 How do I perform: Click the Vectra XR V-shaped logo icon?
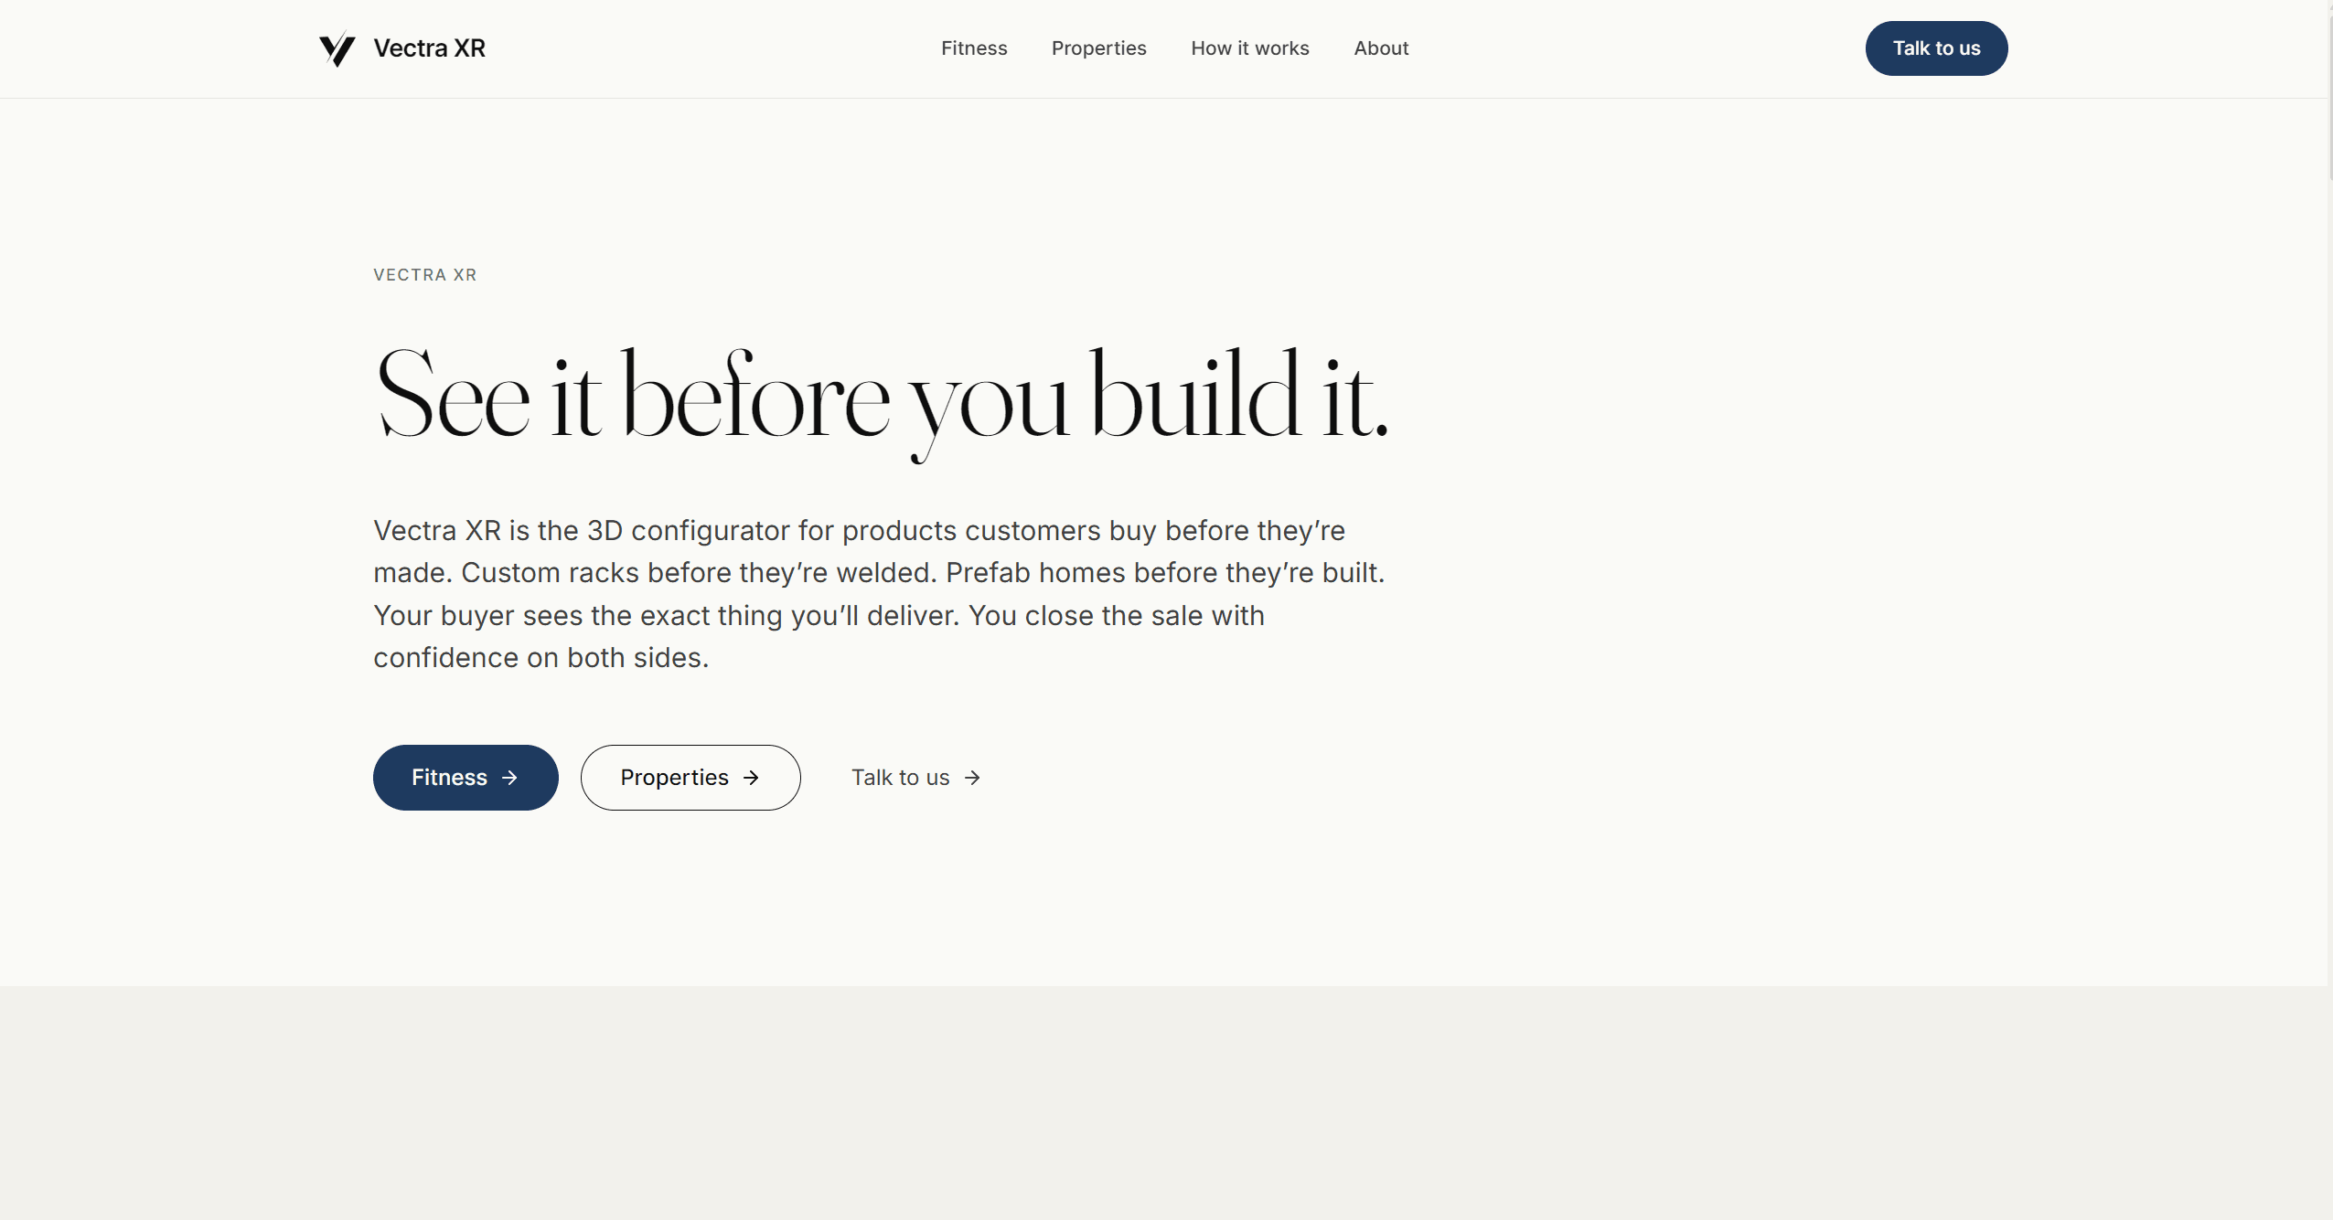(x=337, y=49)
